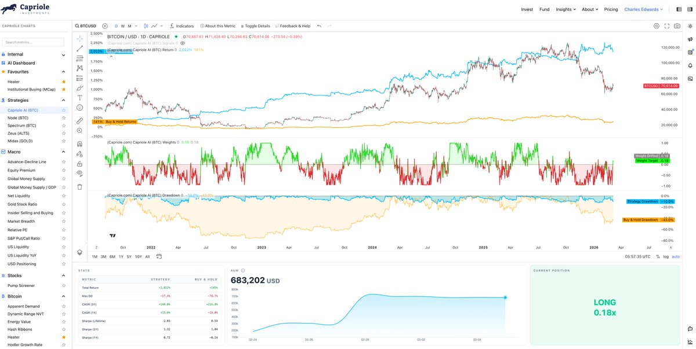Open the forecasting and measurement tool
The height and width of the screenshot is (349, 696).
point(79,78)
